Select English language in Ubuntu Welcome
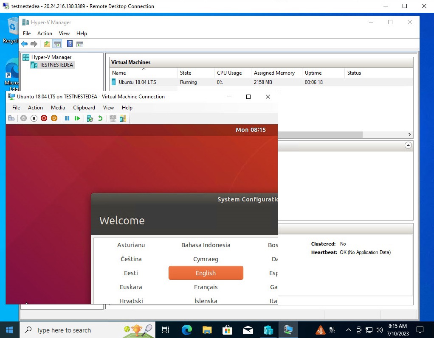434x338 pixels. [206, 273]
